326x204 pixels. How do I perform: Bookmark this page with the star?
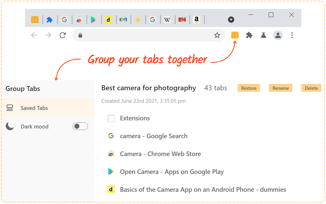click(217, 35)
